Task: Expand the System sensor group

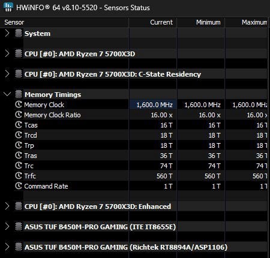Action: tap(7, 33)
